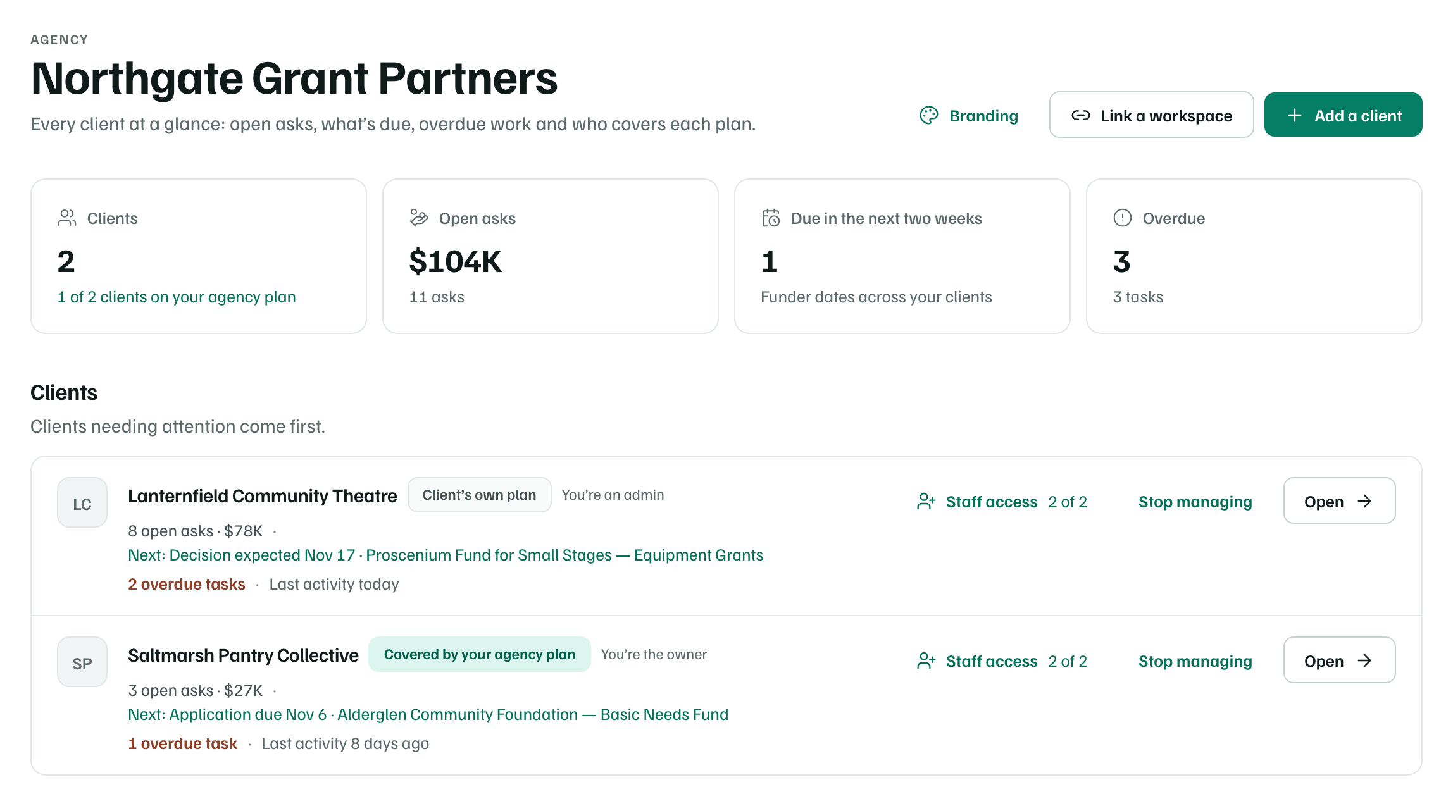This screenshot has width=1453, height=806.
Task: Click '1 overdue task' for Saltmarsh
Action: pos(182,743)
